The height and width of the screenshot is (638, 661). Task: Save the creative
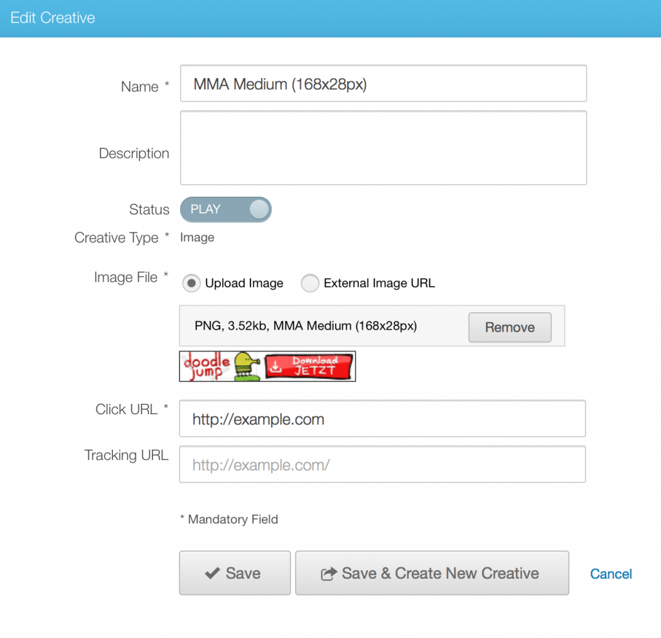point(235,573)
